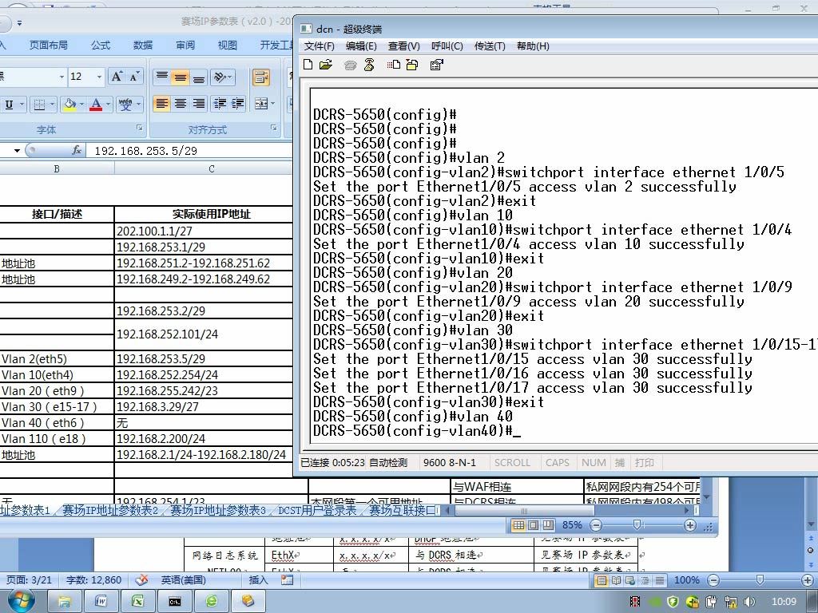Switch to the 页面布局 ribbon tab
The width and height of the screenshot is (818, 613).
point(49,45)
